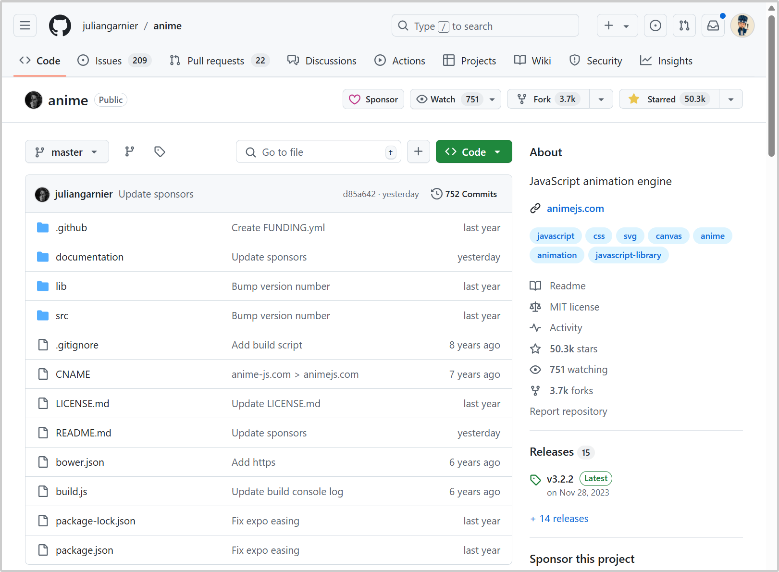Open the Pull requests tab
The width and height of the screenshot is (779, 572).
pyautogui.click(x=220, y=61)
